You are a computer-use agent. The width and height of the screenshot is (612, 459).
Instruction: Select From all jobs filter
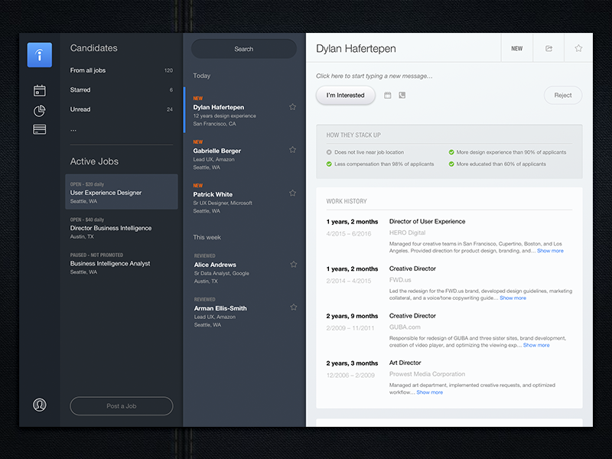point(122,70)
